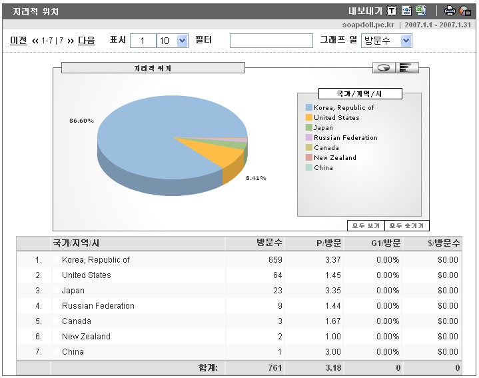Screen dimensions: 479x378
Task: Click visit count 659 cell
Action: pyautogui.click(x=275, y=260)
